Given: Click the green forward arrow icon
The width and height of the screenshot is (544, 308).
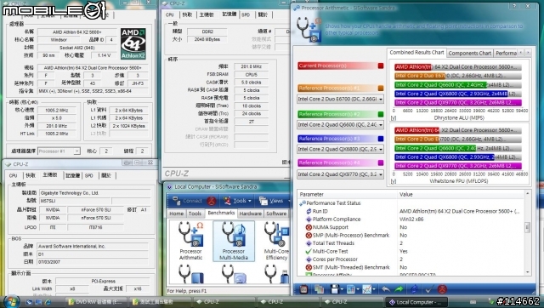Looking at the screenshot, I should [399, 289].
